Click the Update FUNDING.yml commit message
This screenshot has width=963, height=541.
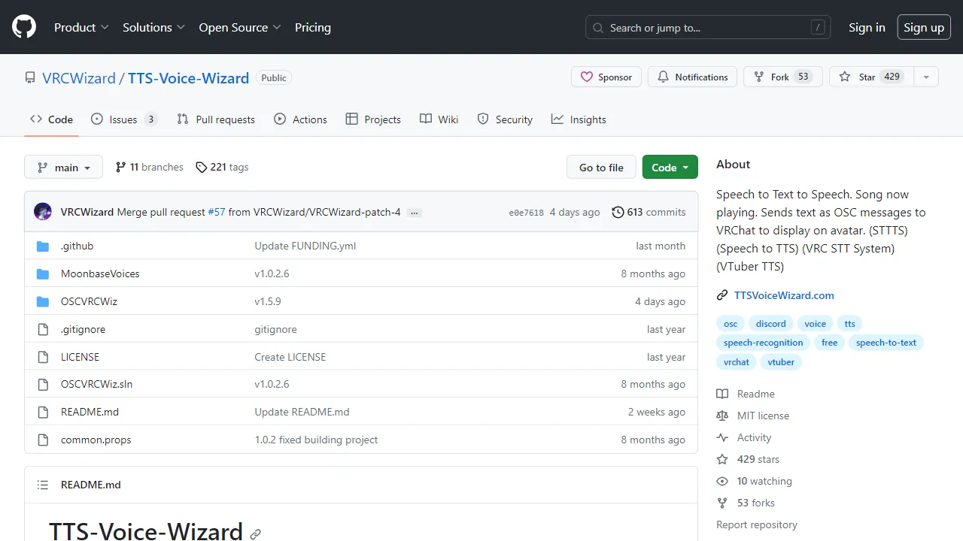coord(305,246)
